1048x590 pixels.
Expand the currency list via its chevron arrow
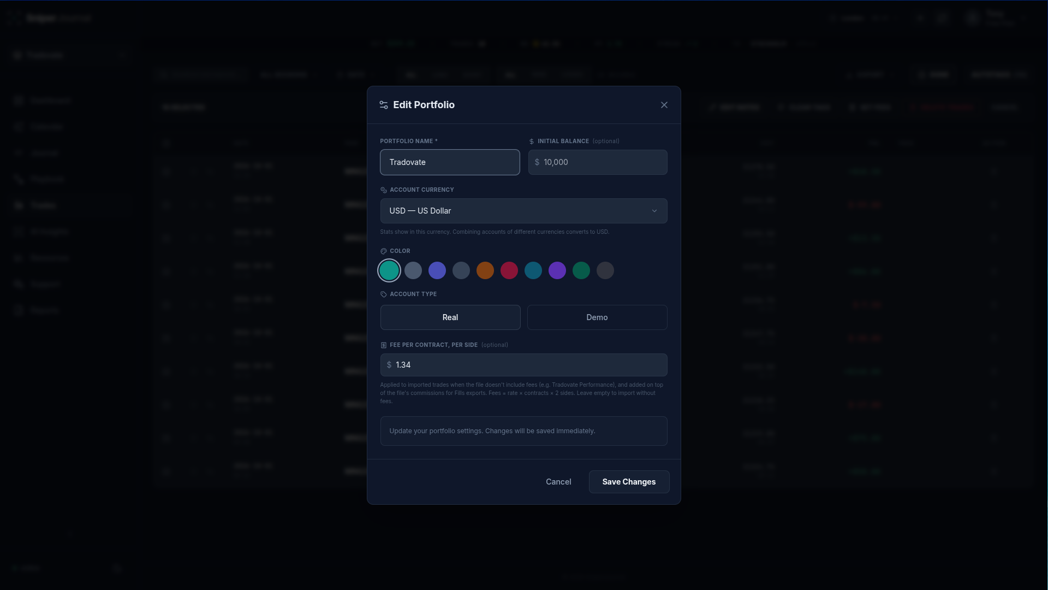click(654, 211)
